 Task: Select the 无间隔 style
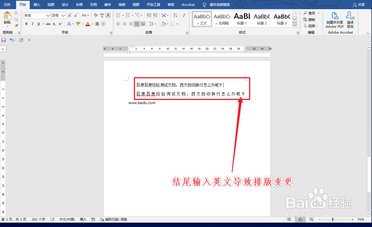[222, 19]
